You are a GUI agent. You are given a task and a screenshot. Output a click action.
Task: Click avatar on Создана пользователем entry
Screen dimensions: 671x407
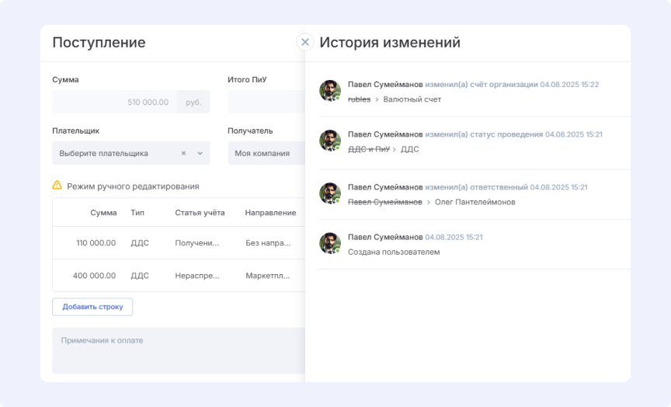(x=330, y=243)
